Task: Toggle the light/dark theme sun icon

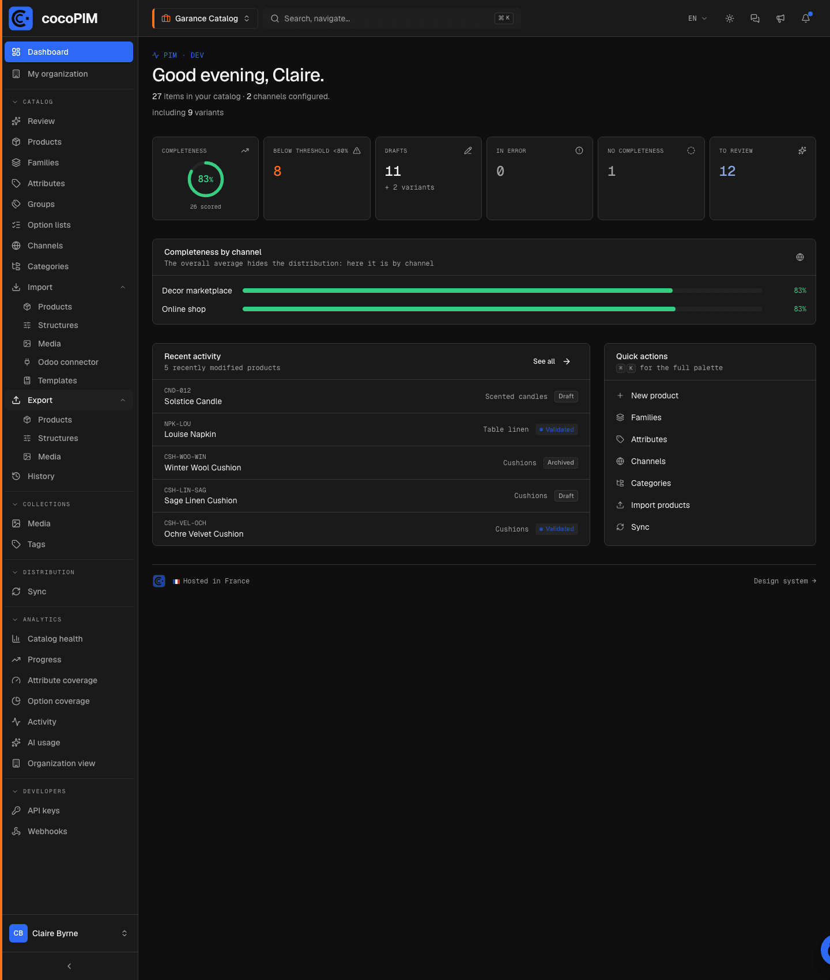Action: 730,18
